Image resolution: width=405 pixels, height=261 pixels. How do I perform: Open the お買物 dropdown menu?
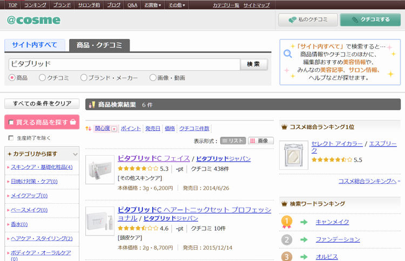click(x=152, y=5)
